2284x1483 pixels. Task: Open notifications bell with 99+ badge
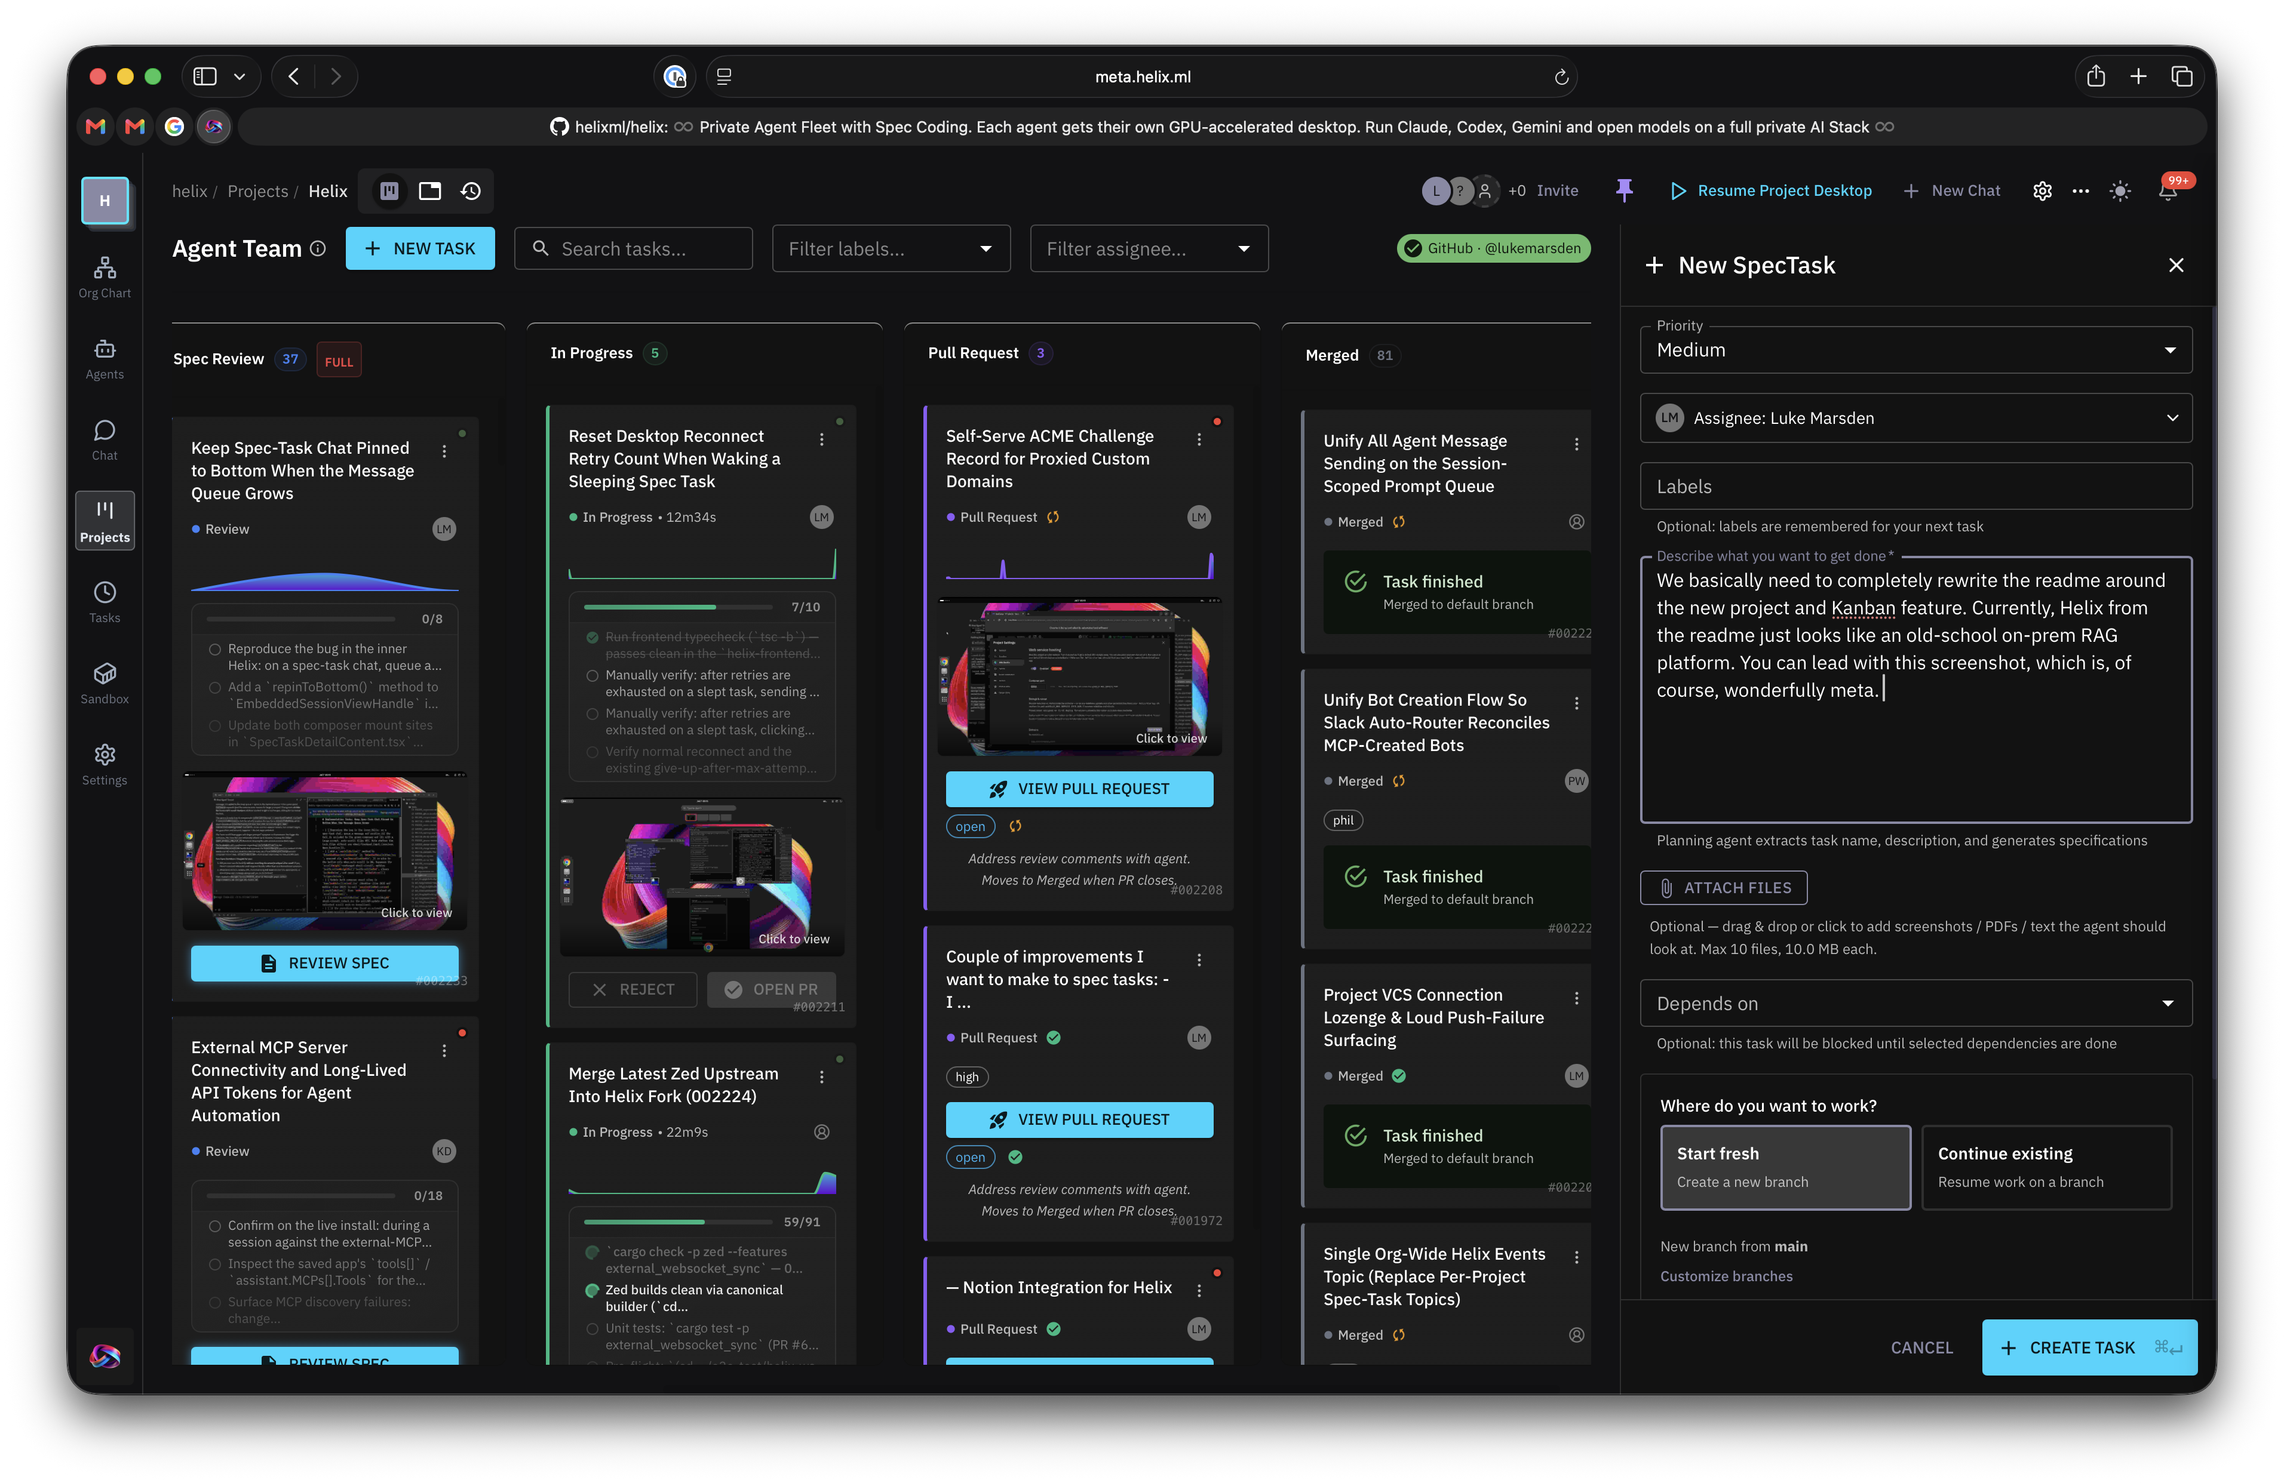tap(2167, 190)
